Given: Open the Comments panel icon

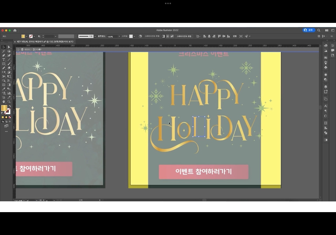Looking at the screenshot, I should pos(333,50).
